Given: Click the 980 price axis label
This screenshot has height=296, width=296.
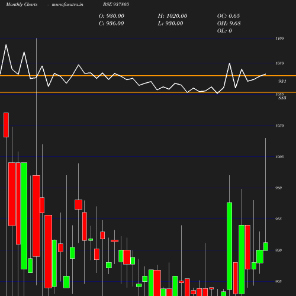Looking at the screenshot, I should point(278,188).
